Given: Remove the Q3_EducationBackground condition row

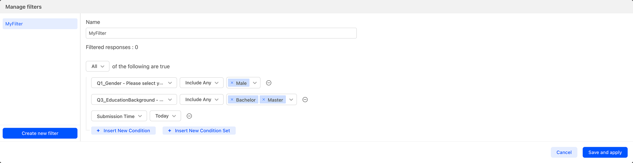Looking at the screenshot, I should pyautogui.click(x=305, y=99).
